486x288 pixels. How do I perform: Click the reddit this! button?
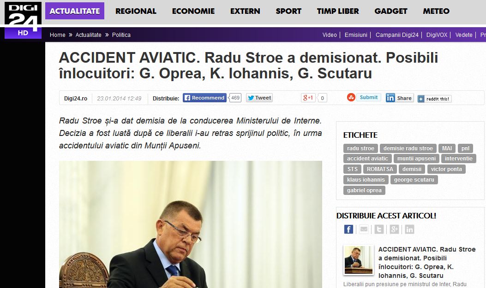point(434,99)
